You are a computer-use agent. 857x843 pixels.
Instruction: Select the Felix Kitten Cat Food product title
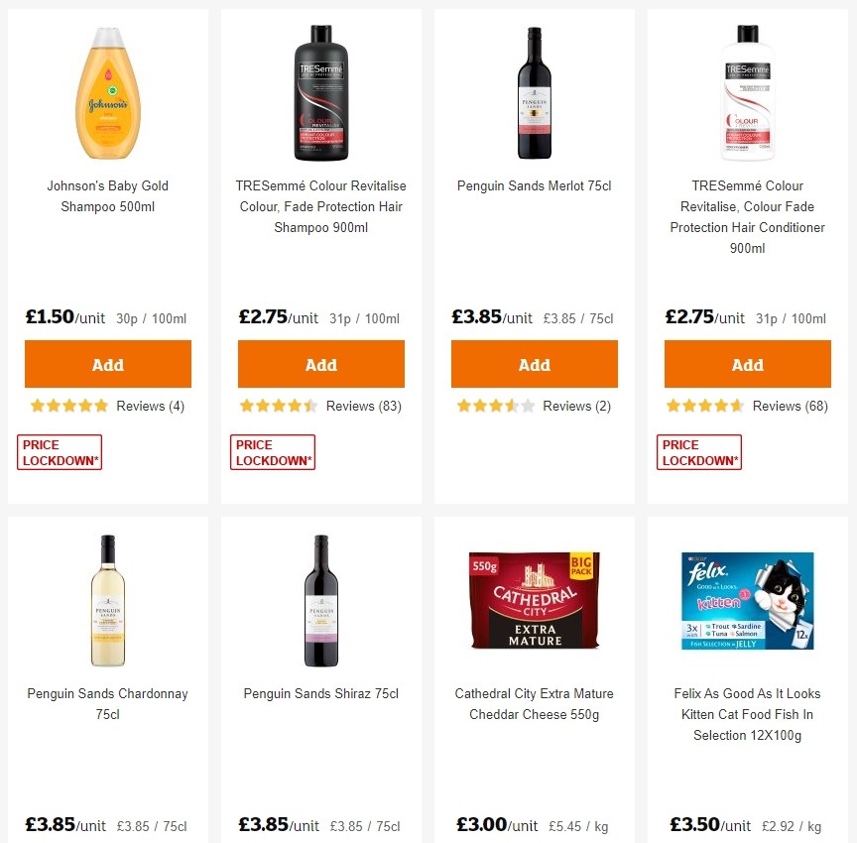point(747,714)
